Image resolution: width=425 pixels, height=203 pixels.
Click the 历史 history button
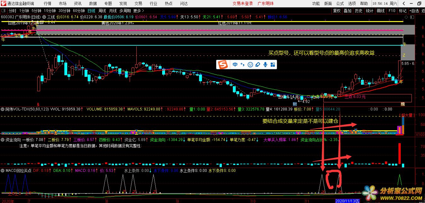click(x=358, y=11)
